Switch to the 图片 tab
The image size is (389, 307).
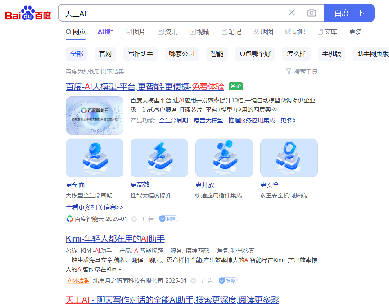[x=135, y=32]
